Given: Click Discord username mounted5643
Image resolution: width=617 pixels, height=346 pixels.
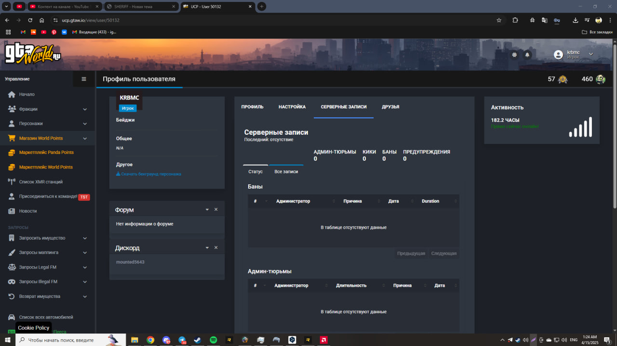Looking at the screenshot, I should 130,262.
